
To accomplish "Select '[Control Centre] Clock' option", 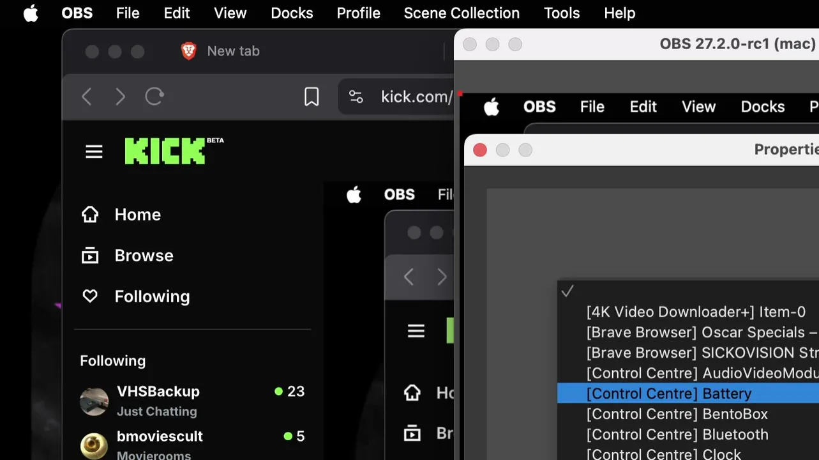I will point(688,452).
